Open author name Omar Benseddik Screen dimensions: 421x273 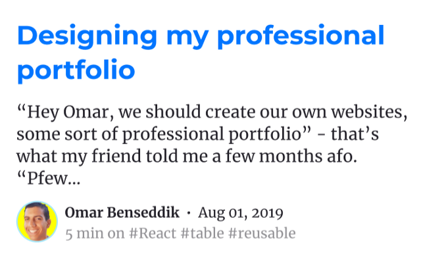tap(122, 212)
